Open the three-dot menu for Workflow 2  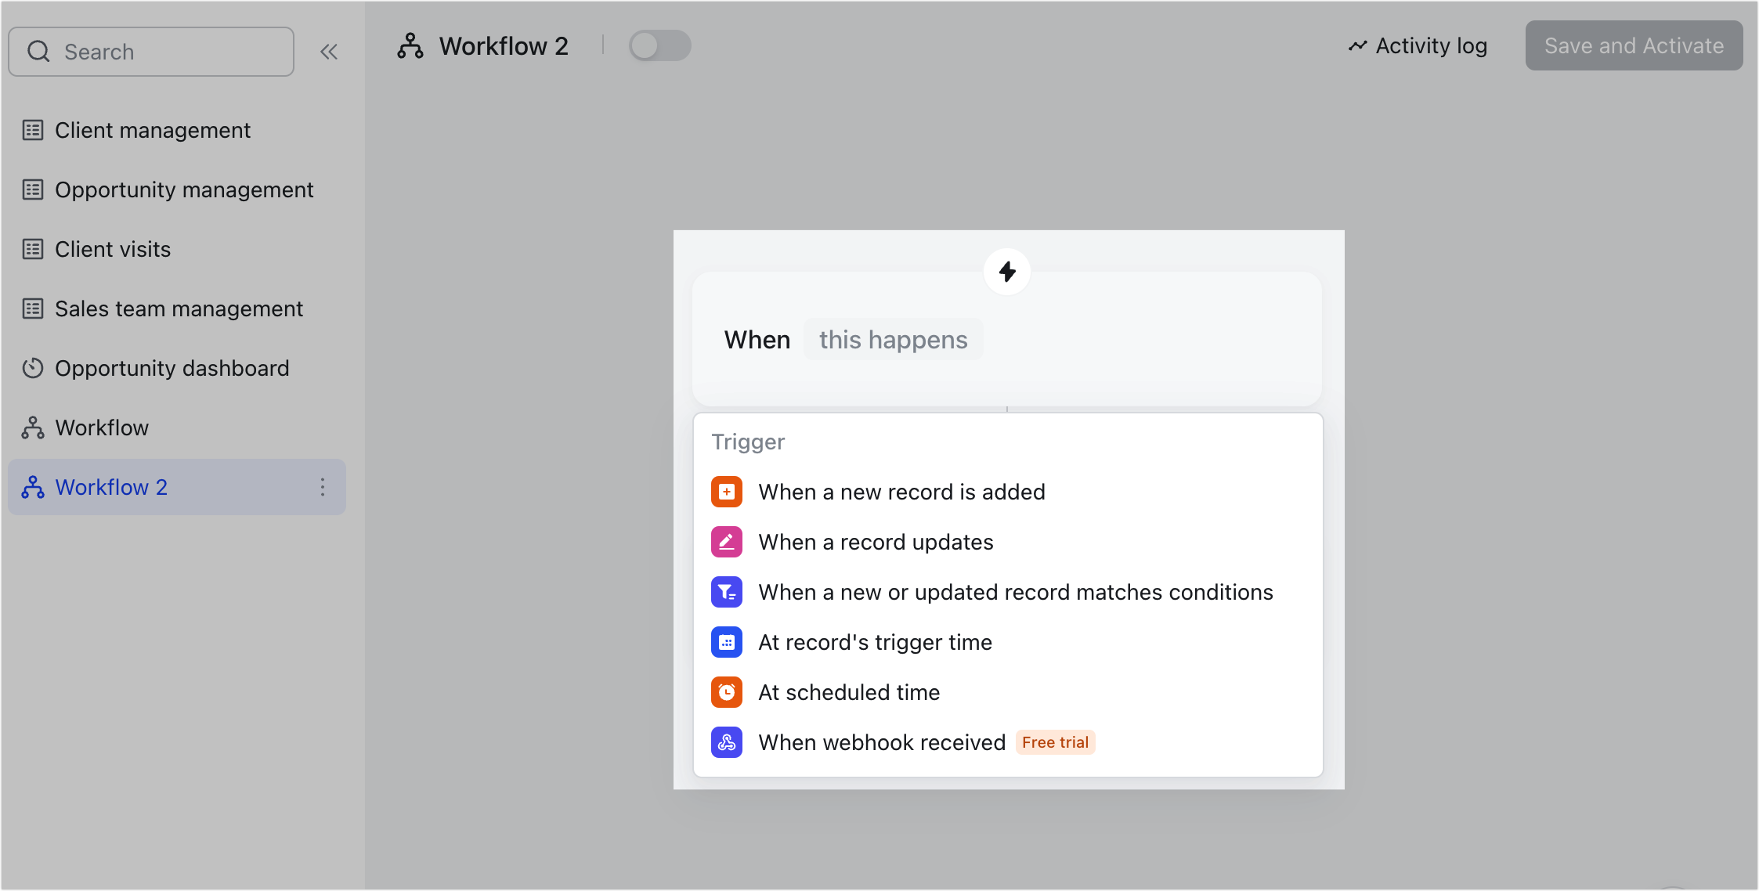322,486
